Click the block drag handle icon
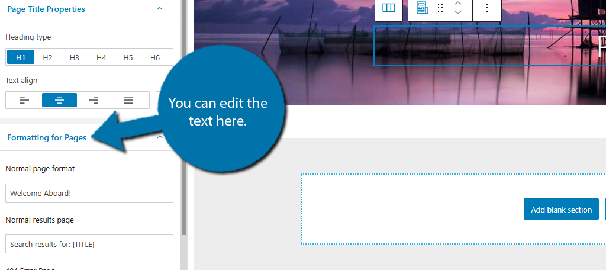 click(440, 8)
